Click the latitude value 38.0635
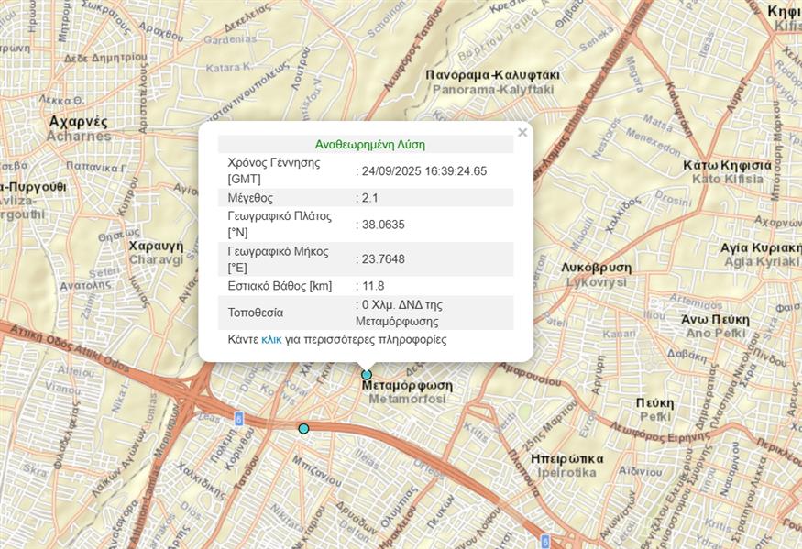This screenshot has width=802, height=549. (383, 225)
